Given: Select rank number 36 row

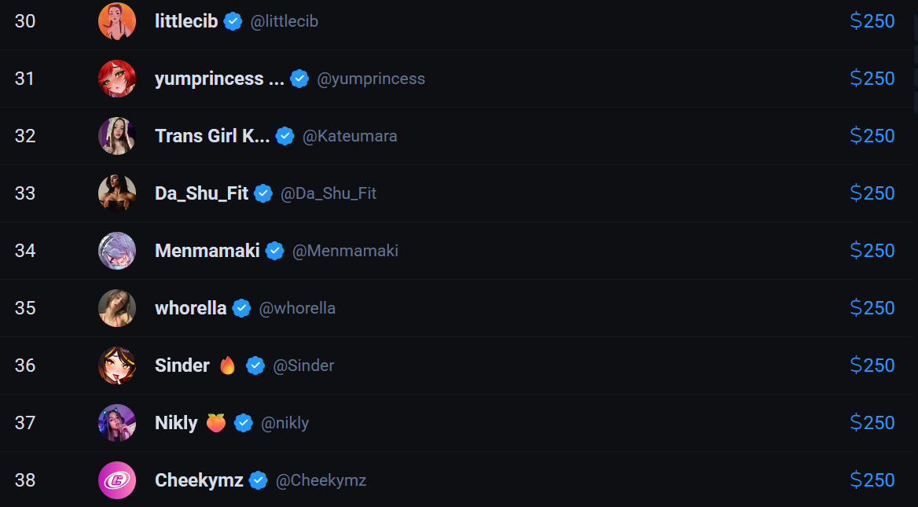Looking at the screenshot, I should click(459, 366).
